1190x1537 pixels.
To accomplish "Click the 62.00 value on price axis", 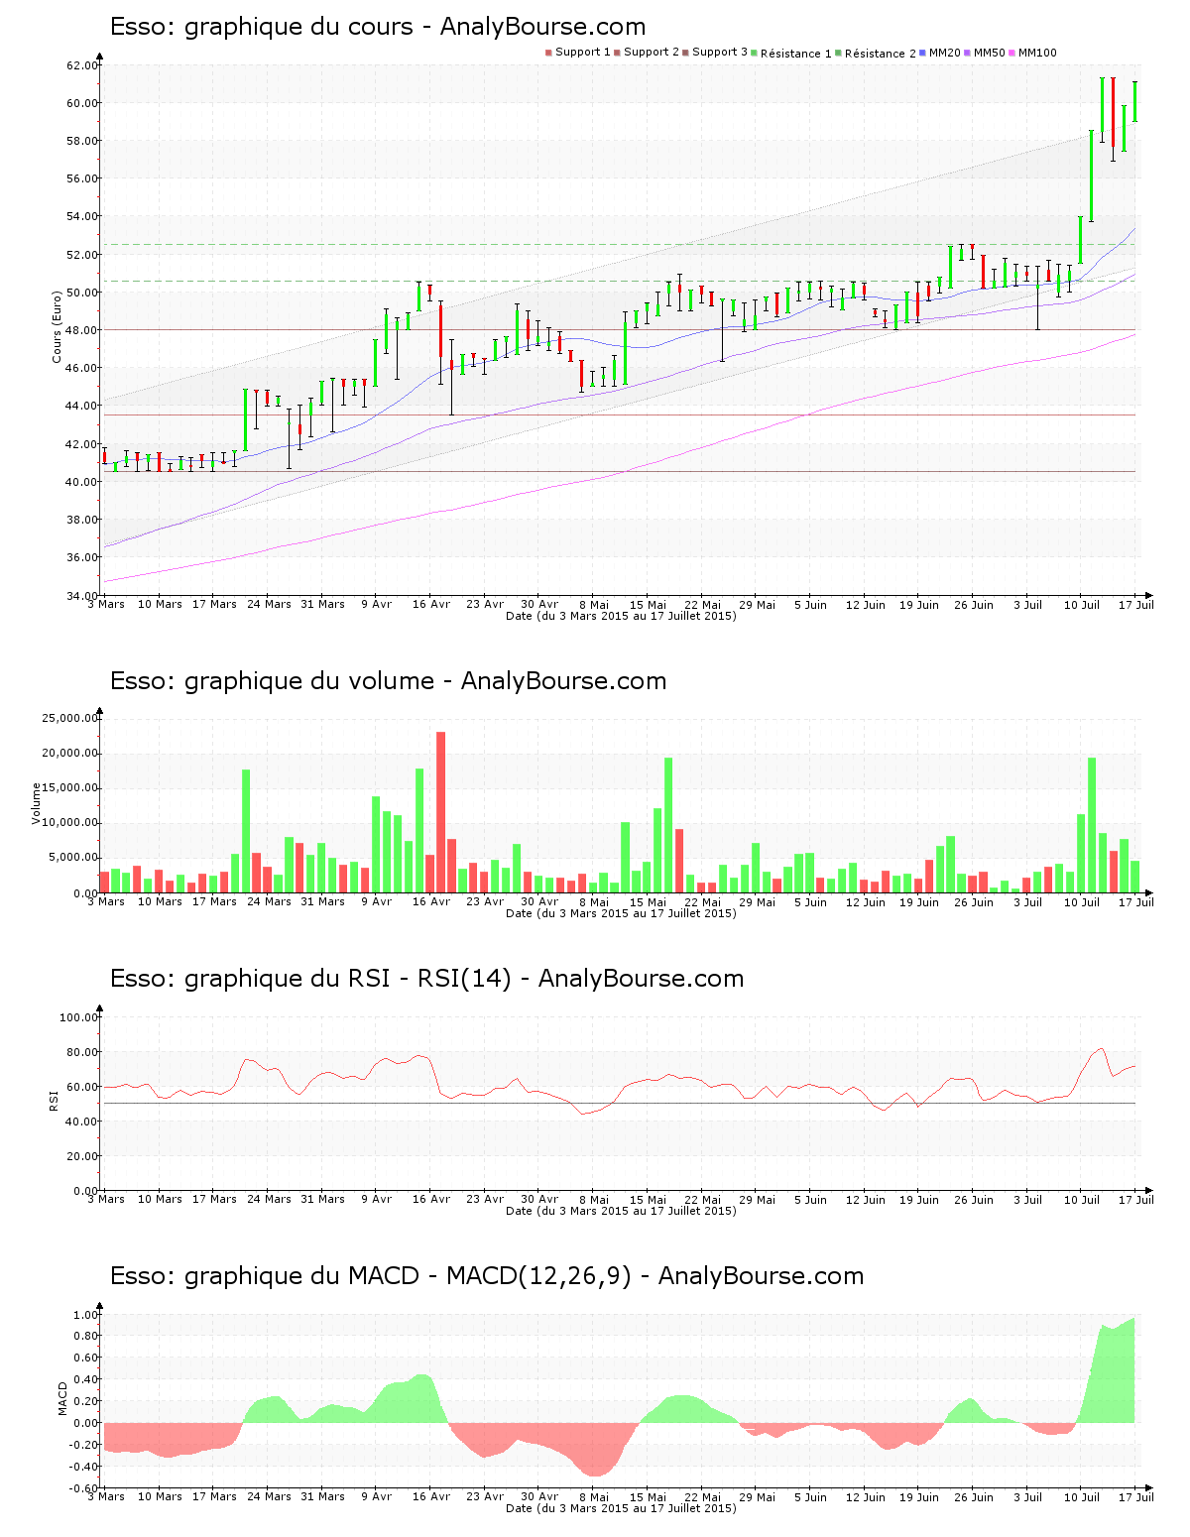I will pyautogui.click(x=81, y=65).
